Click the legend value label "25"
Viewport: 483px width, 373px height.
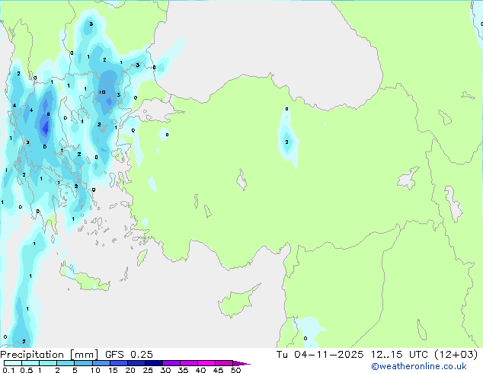tap(148, 370)
